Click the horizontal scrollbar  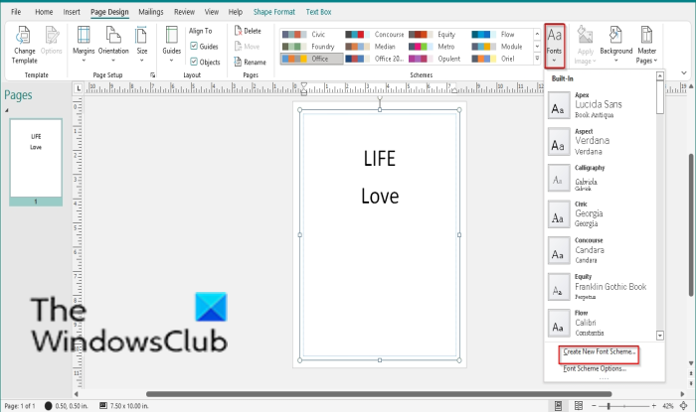[379, 394]
